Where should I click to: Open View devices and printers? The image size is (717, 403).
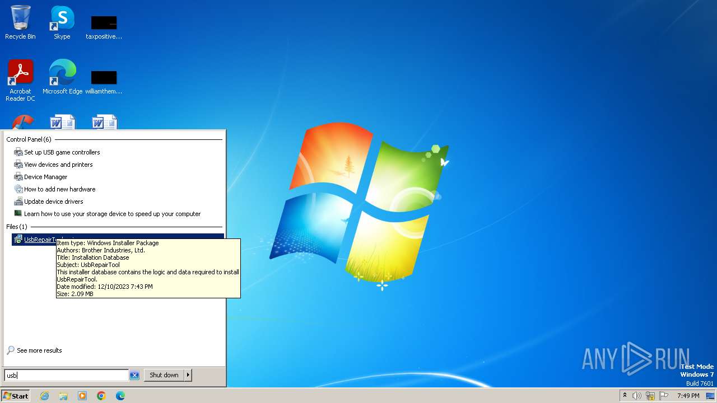point(58,165)
